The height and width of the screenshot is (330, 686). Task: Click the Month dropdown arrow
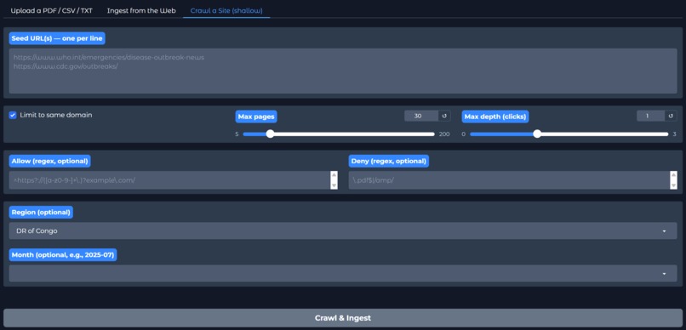click(x=664, y=274)
